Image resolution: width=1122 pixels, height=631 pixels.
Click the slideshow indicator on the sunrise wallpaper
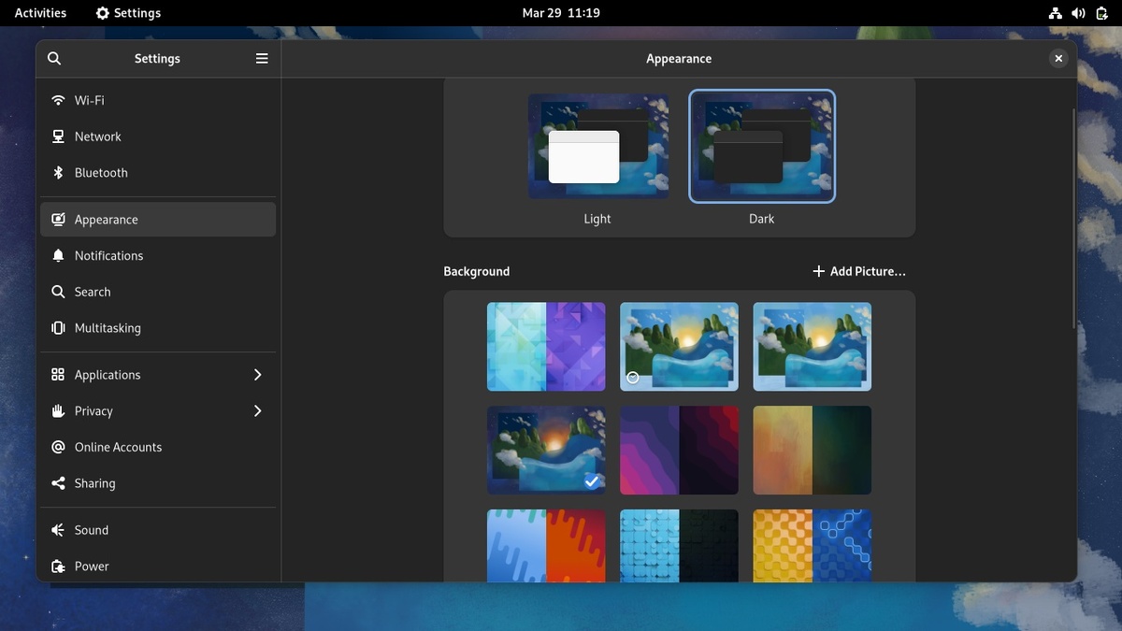633,378
